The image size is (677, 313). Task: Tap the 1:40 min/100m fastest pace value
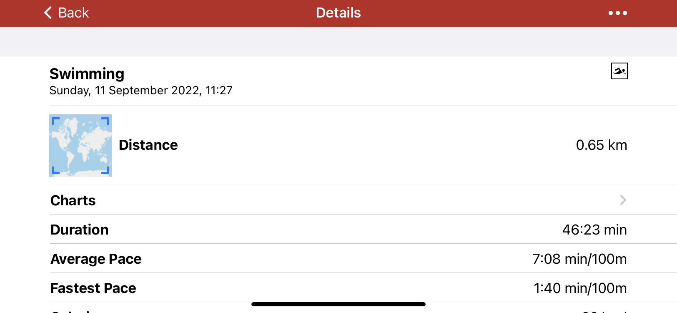click(x=580, y=288)
